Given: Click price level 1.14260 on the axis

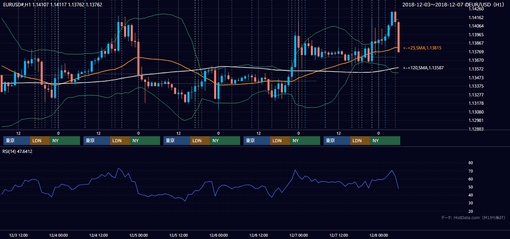Looking at the screenshot, I should pyautogui.click(x=476, y=9).
